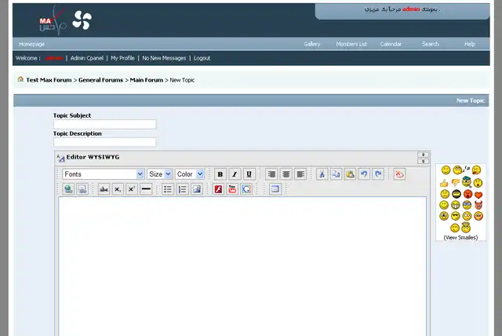Open the Fonts dropdown
Image resolution: width=502 pixels, height=336 pixels.
coord(103,174)
